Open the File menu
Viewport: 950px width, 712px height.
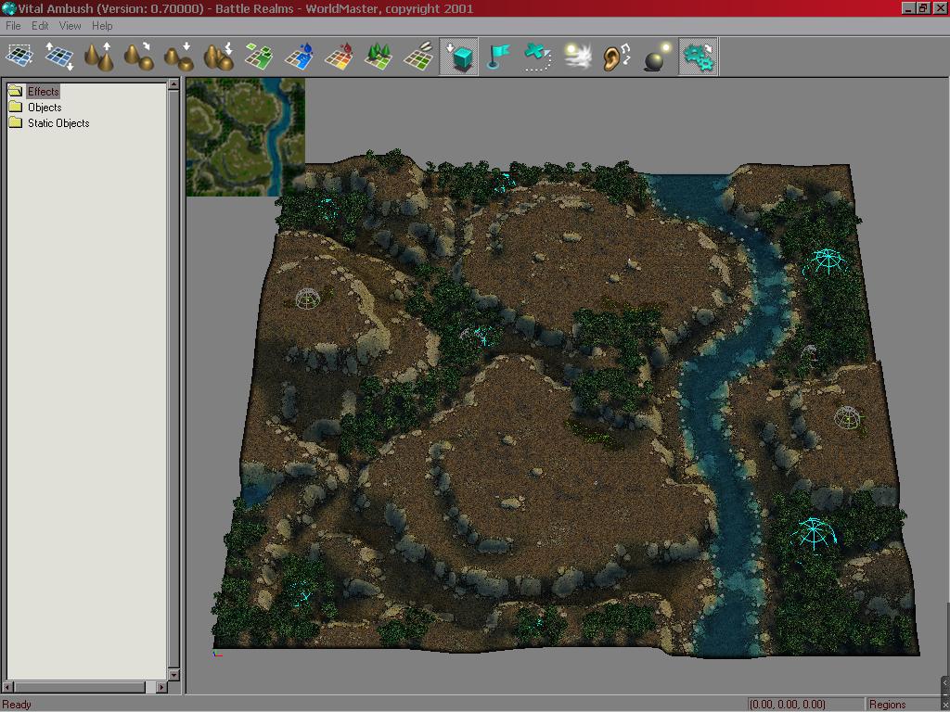[x=13, y=26]
